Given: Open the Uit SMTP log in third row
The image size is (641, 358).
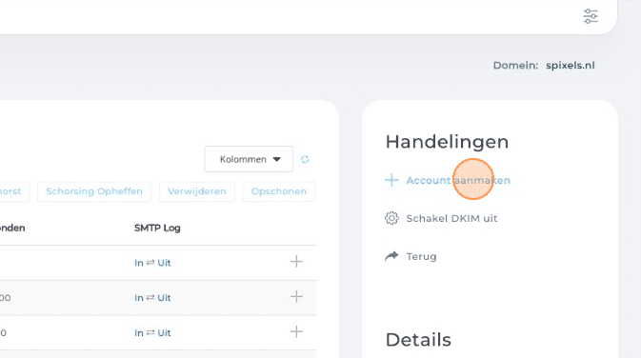Looking at the screenshot, I should pyautogui.click(x=164, y=333).
